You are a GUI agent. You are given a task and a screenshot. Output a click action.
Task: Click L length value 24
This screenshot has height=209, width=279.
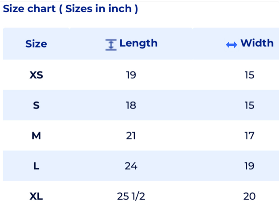click(x=131, y=166)
